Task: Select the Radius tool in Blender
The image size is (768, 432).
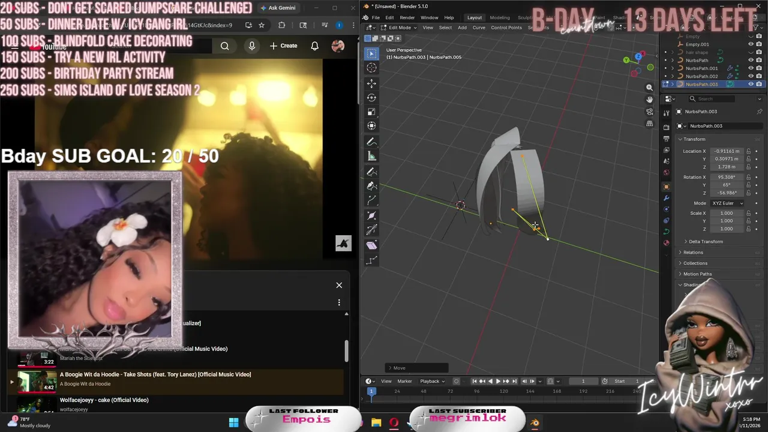Action: click(x=371, y=215)
